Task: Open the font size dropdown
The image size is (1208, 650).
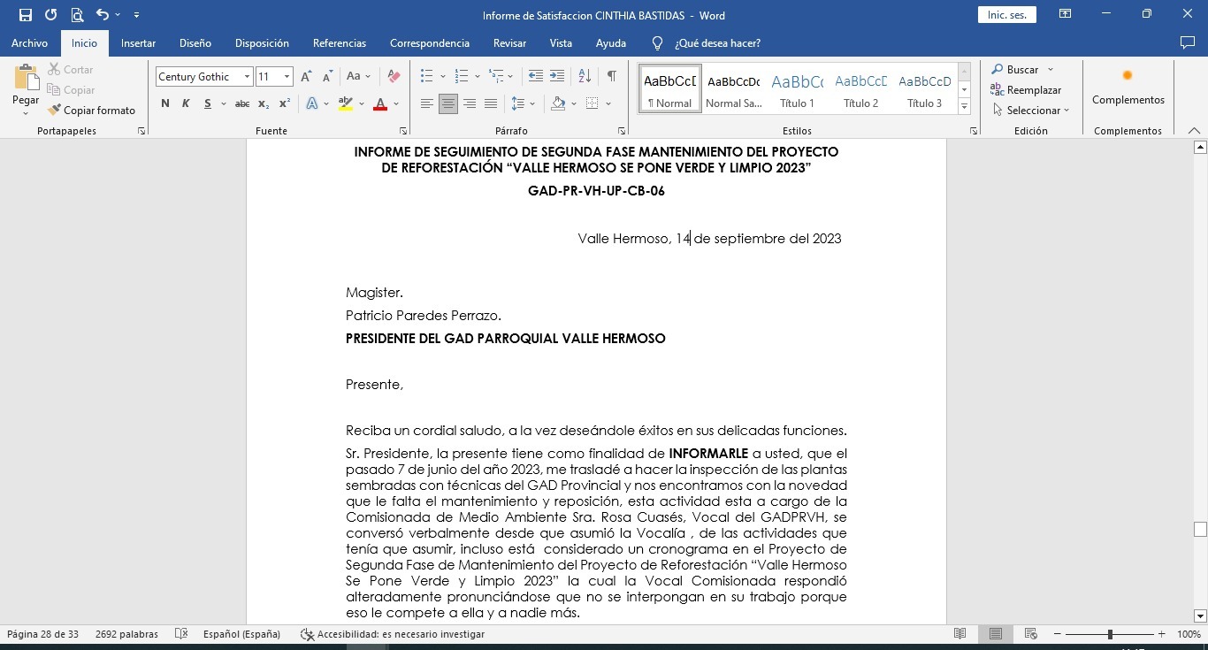Action: (287, 77)
